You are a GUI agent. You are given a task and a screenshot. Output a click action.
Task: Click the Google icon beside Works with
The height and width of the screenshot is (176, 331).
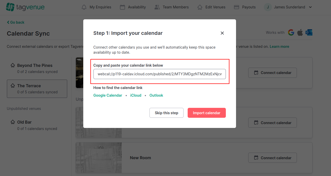click(x=291, y=33)
